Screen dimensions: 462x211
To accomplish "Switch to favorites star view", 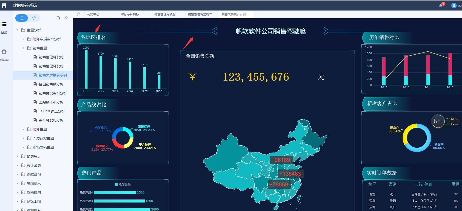I will pyautogui.click(x=34, y=18).
